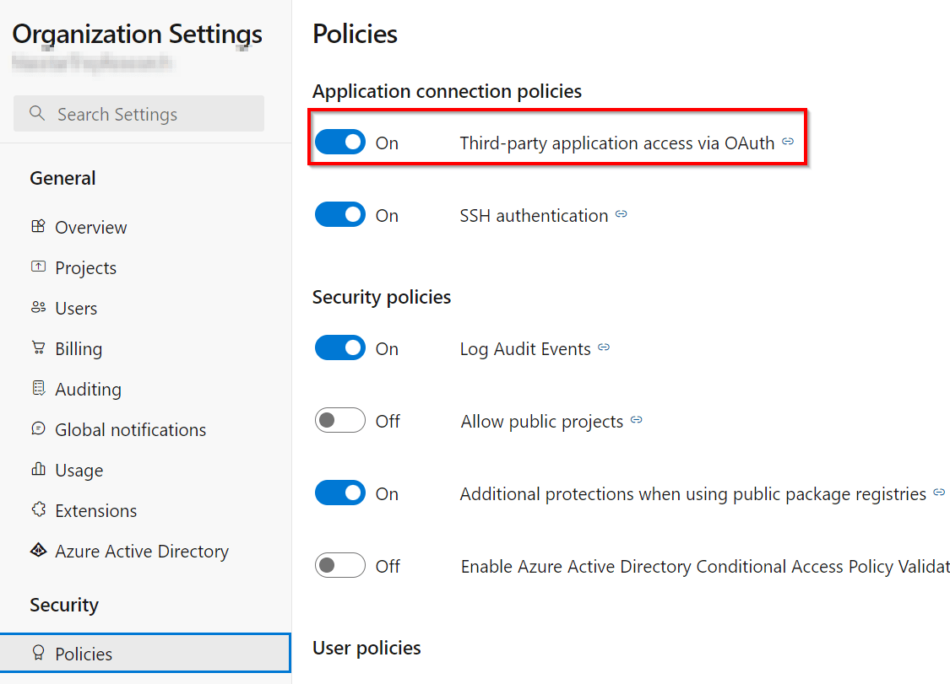Click the link icon next to SSH authentication

[x=621, y=214]
